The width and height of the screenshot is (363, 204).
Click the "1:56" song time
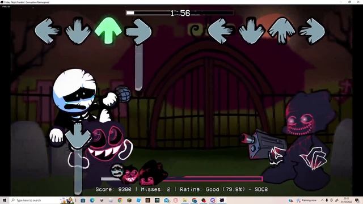(x=180, y=13)
